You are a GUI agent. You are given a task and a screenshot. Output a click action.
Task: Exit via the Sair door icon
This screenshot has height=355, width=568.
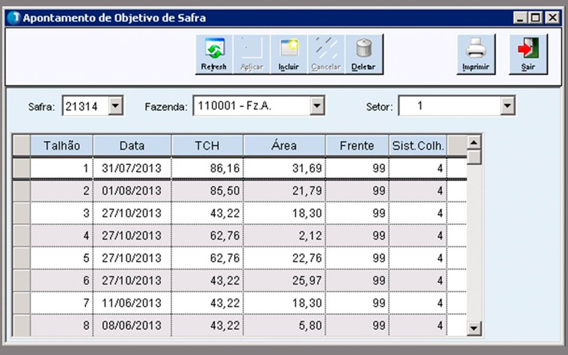pyautogui.click(x=528, y=54)
